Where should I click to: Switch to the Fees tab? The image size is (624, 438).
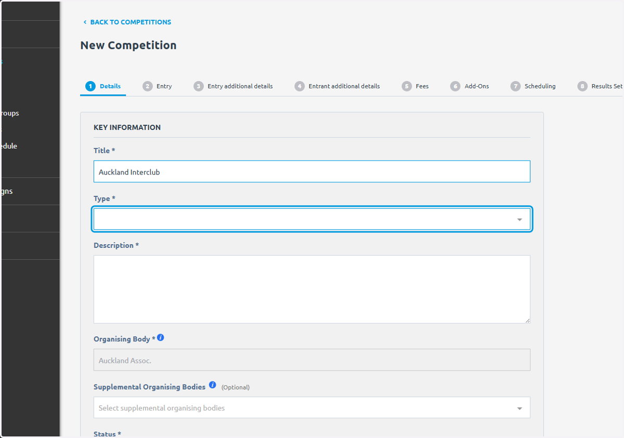(x=415, y=86)
